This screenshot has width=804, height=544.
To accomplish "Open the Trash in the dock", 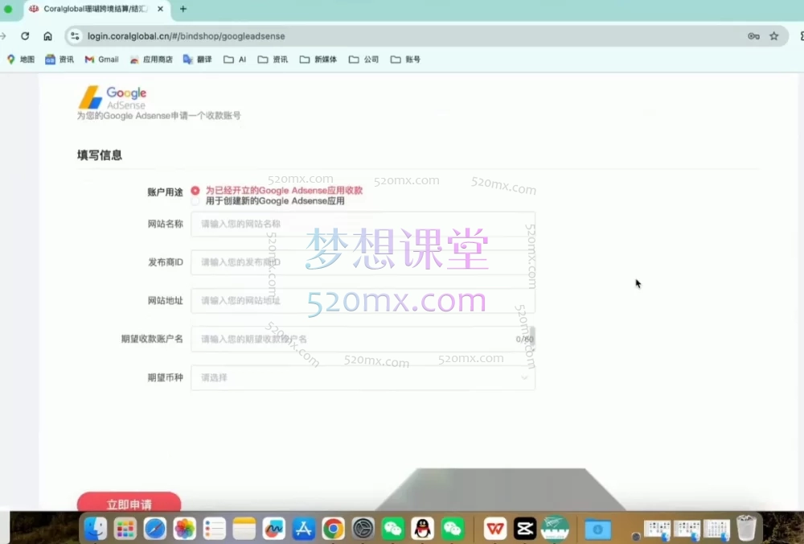I will click(x=747, y=528).
